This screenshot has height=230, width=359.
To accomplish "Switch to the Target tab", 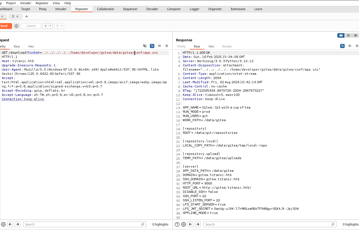I will coord(25,9).
